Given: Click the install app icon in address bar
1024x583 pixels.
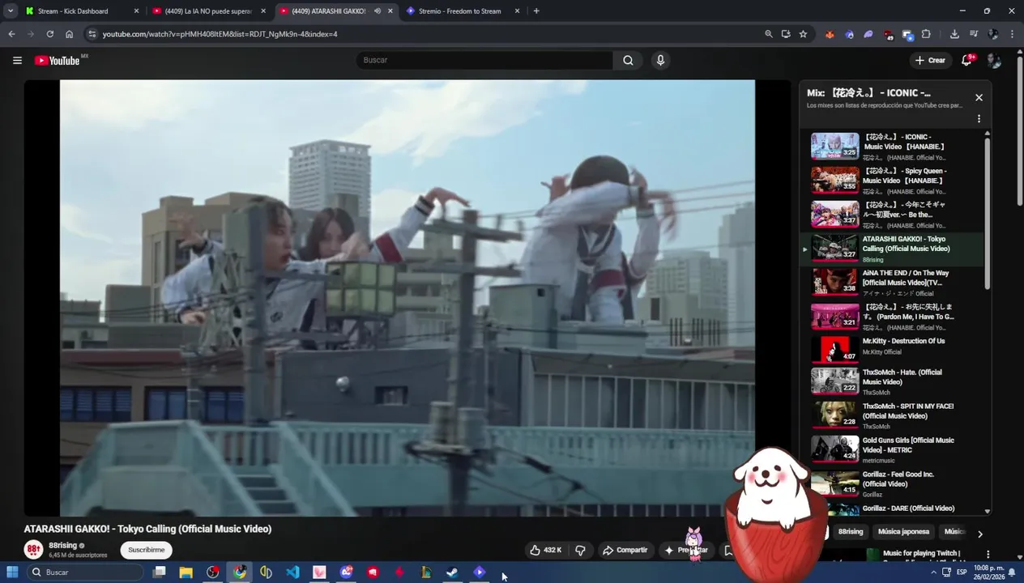Looking at the screenshot, I should 786,34.
